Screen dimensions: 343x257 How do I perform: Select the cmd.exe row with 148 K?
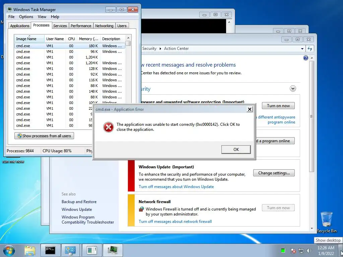70,91
